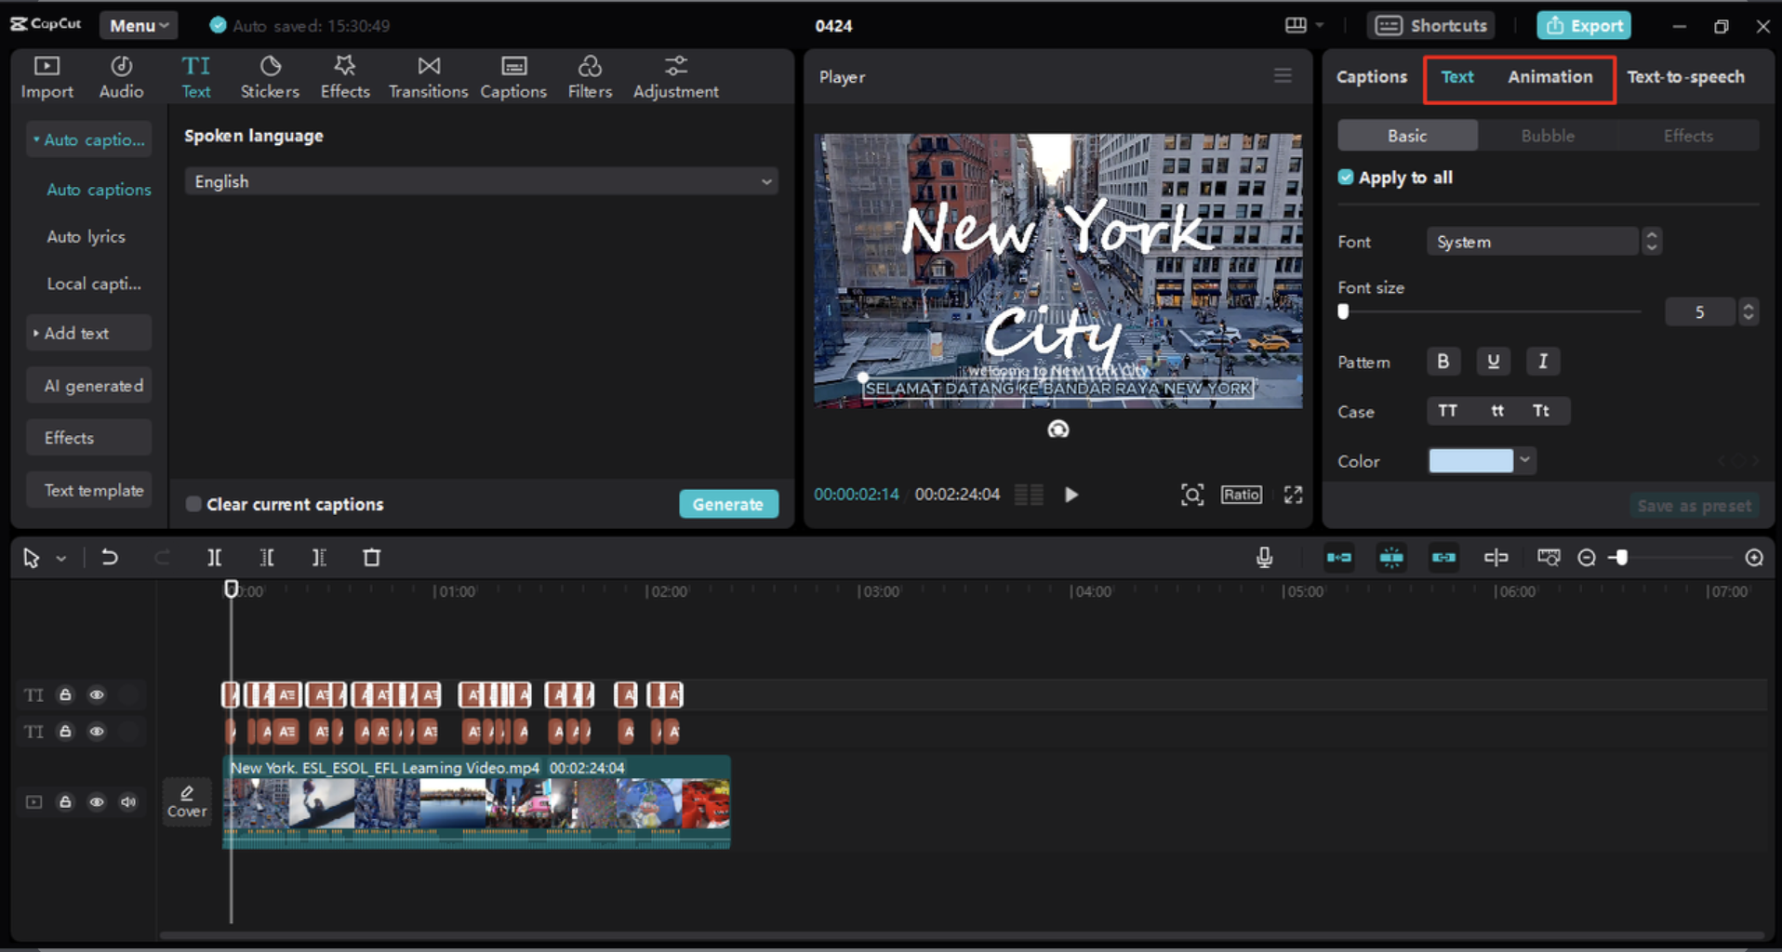The image size is (1782, 952).
Task: Uncheck the Apply to all checkbox
Action: tap(1346, 178)
